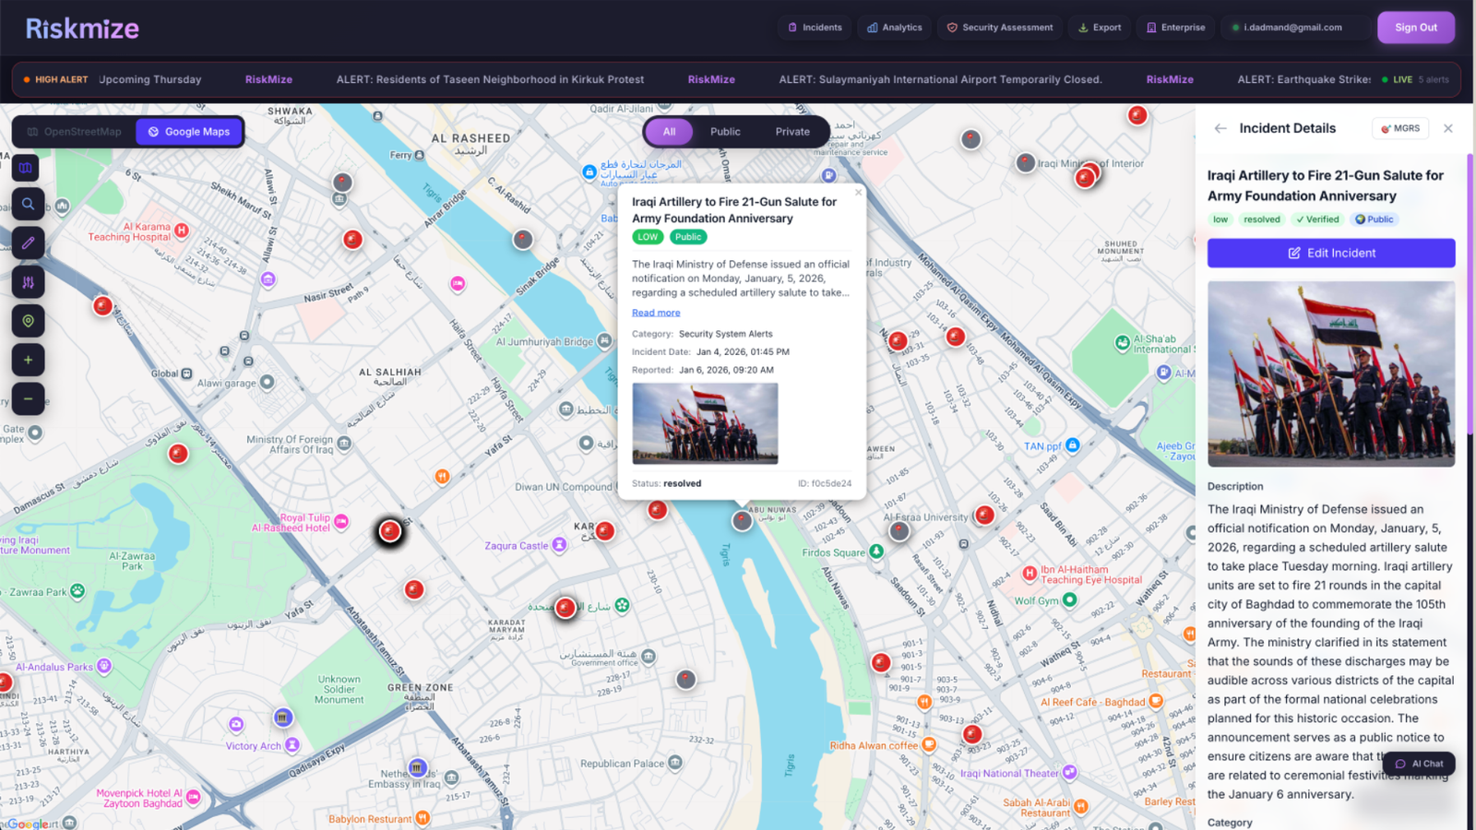Enable the Public incidents filter

coord(725,131)
